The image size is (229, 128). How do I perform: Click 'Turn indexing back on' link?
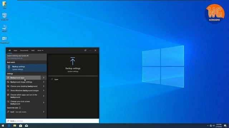(x=15, y=58)
